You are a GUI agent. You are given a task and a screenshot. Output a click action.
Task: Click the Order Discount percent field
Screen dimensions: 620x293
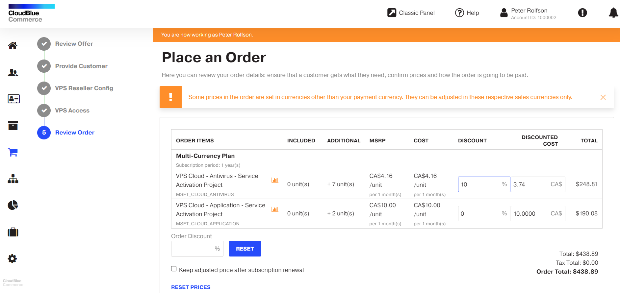pyautogui.click(x=193, y=249)
